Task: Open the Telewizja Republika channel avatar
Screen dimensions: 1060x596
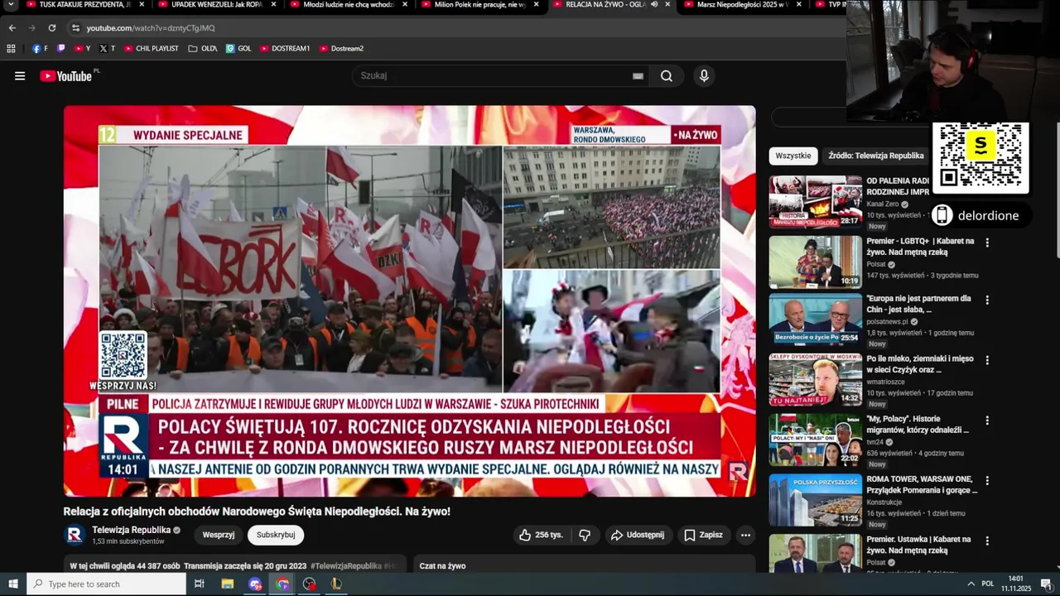Action: tap(75, 535)
